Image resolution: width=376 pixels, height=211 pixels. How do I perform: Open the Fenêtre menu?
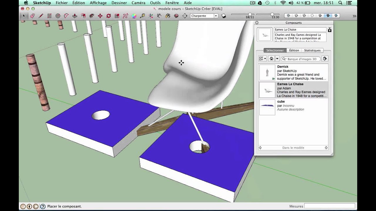[172, 3]
